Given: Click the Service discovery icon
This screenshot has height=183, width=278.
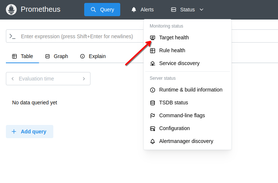Looking at the screenshot, I should [153, 63].
